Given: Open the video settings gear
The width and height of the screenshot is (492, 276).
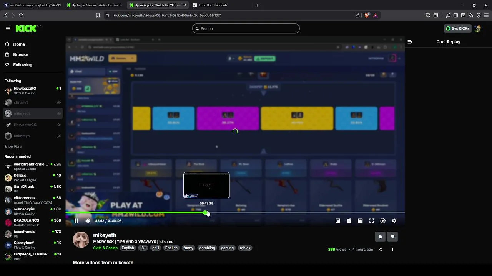Looking at the screenshot, I should (x=394, y=221).
